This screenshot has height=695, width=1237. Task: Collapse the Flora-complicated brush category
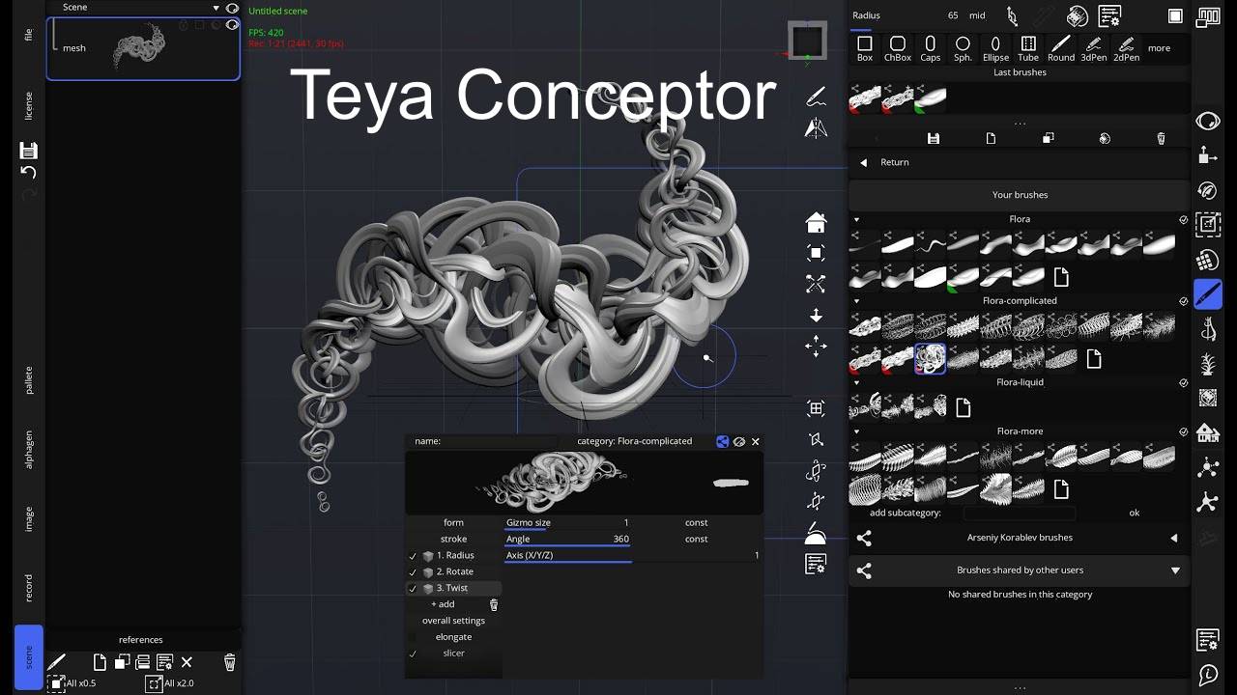(x=856, y=301)
